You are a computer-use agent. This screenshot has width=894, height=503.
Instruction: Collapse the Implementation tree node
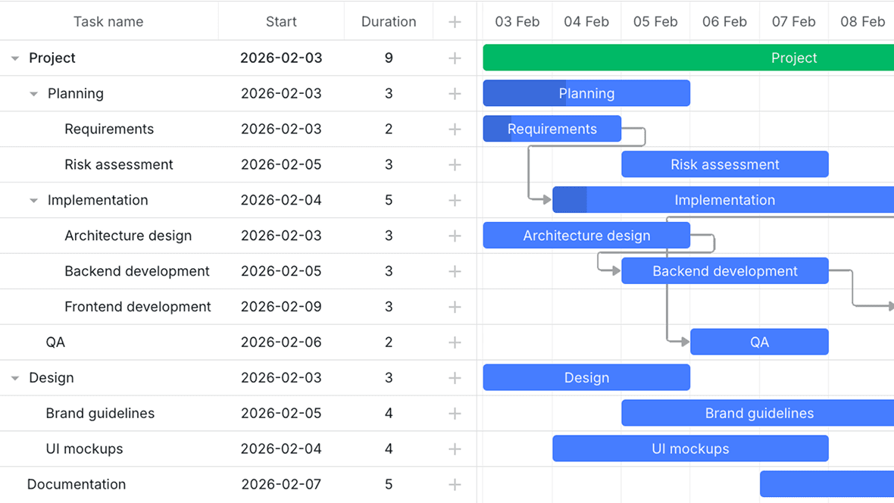tap(33, 200)
